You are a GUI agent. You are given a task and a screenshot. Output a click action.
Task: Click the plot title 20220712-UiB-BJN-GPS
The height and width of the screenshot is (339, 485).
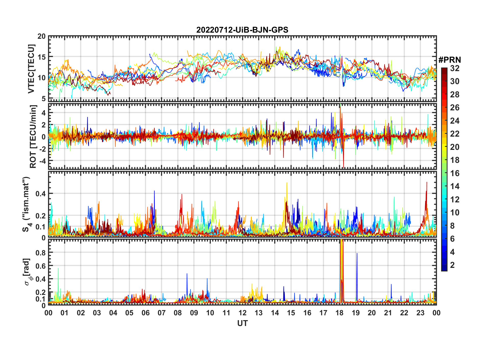pos(242,30)
